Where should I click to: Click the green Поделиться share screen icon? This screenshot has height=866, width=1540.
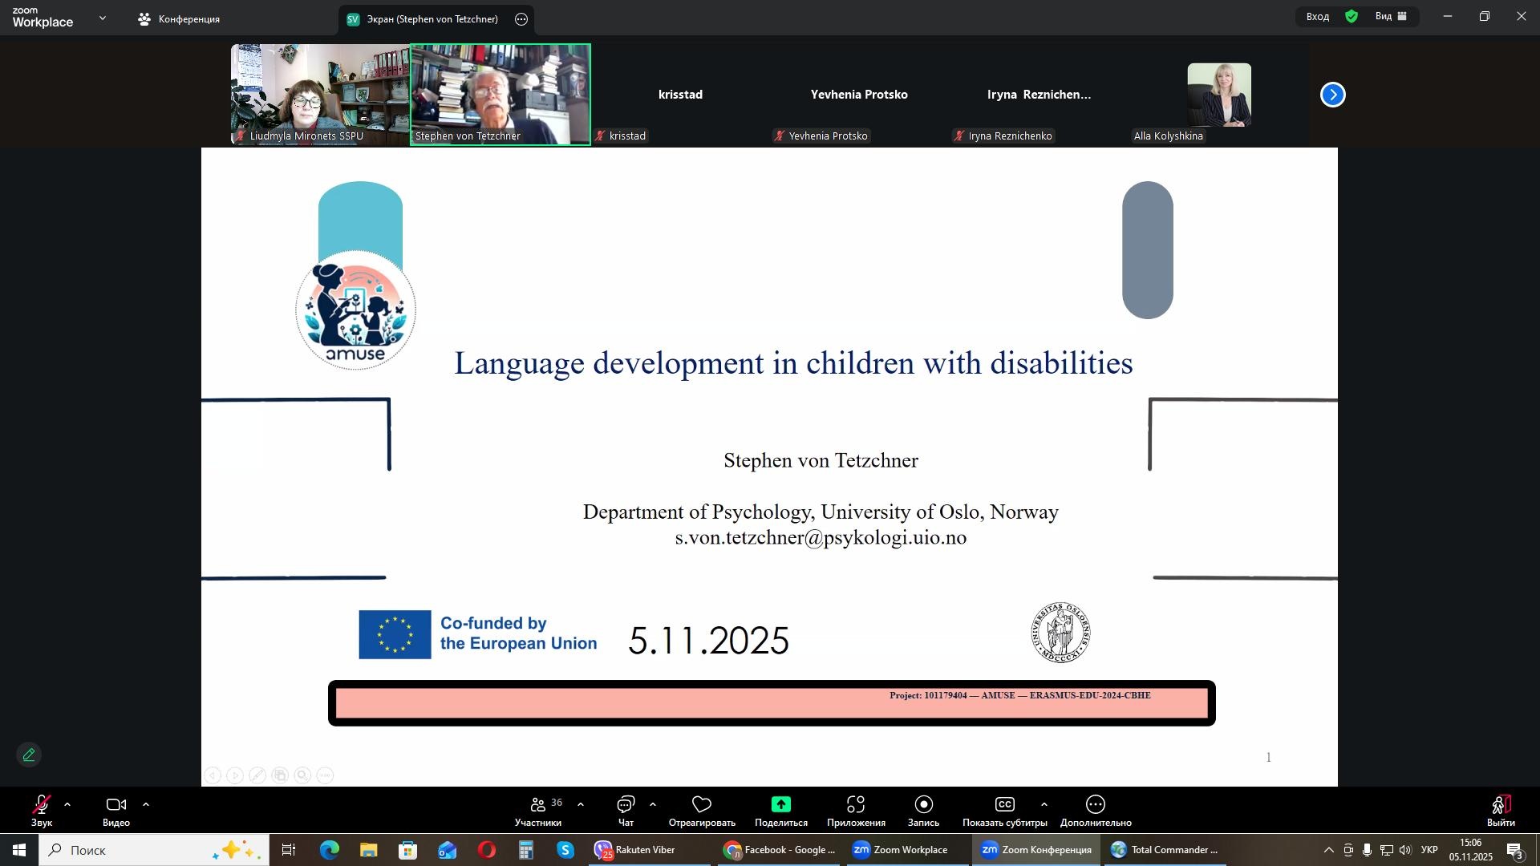pyautogui.click(x=780, y=805)
